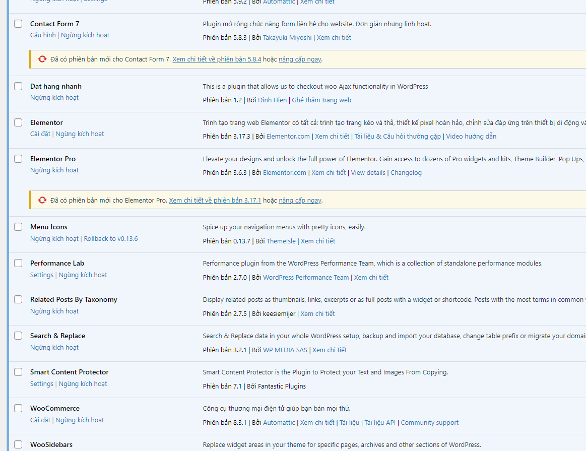Click Xem chi tiết for Elementor Pro
This screenshot has height=451, width=586.
329,172
